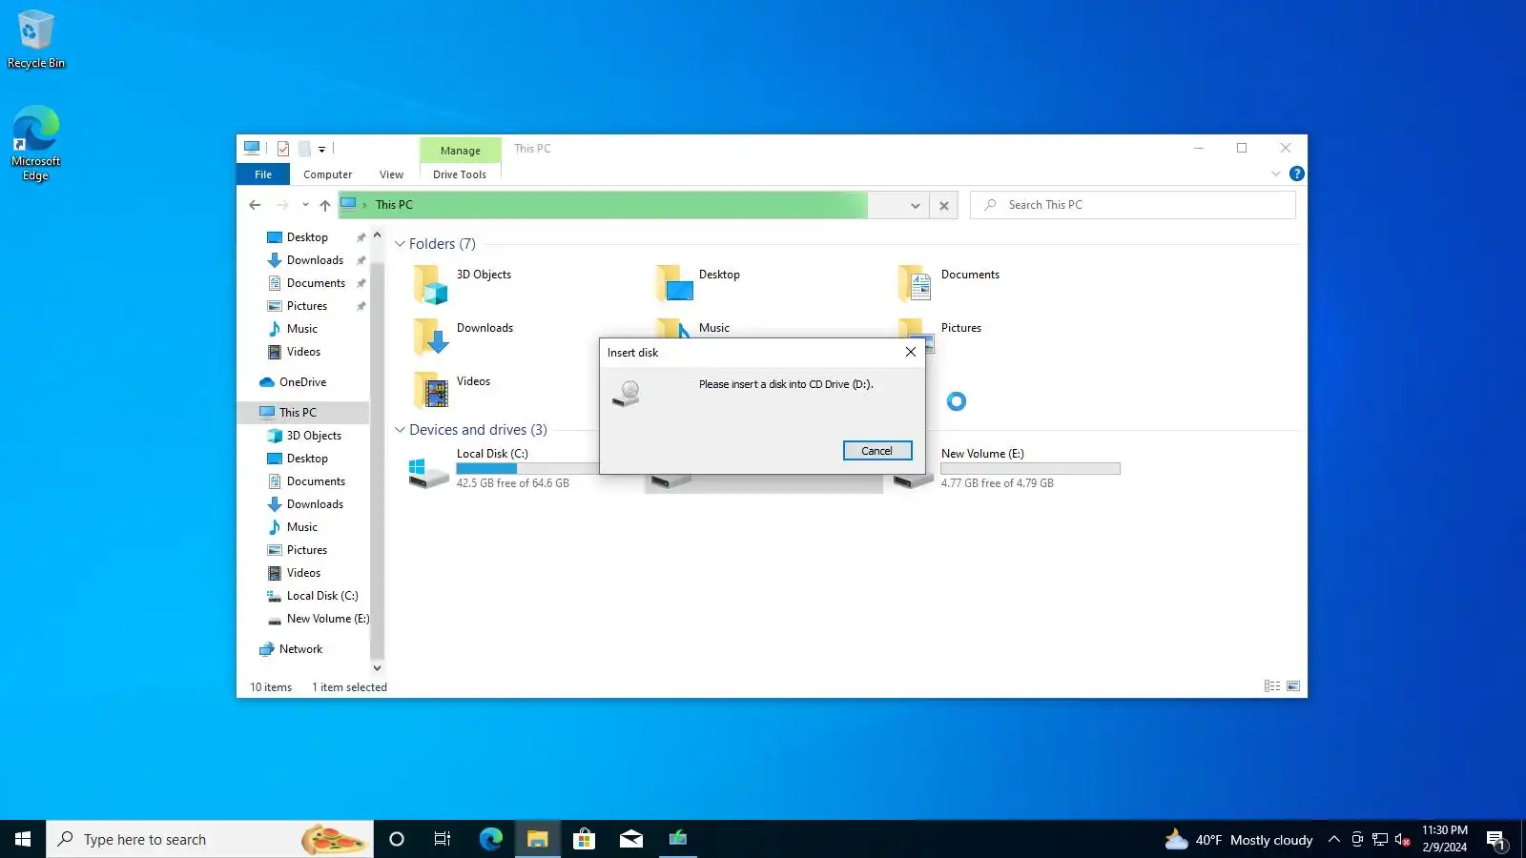The height and width of the screenshot is (858, 1526).
Task: Click the New folder quick access icon
Action: [x=304, y=149]
